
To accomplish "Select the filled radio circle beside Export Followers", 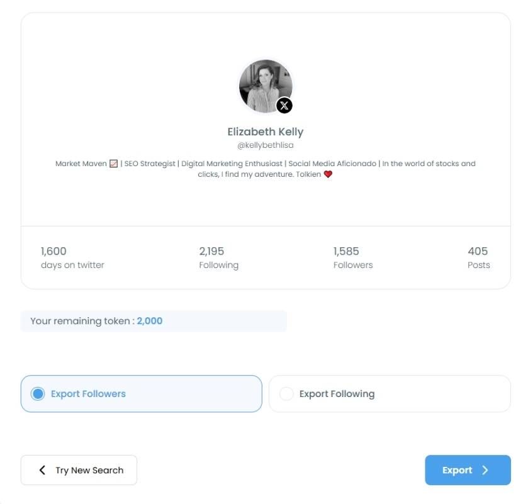I will point(39,393).
